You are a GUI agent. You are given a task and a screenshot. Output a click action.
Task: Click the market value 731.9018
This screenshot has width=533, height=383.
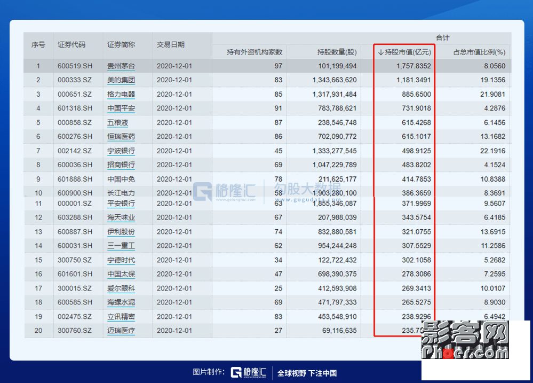(416, 108)
